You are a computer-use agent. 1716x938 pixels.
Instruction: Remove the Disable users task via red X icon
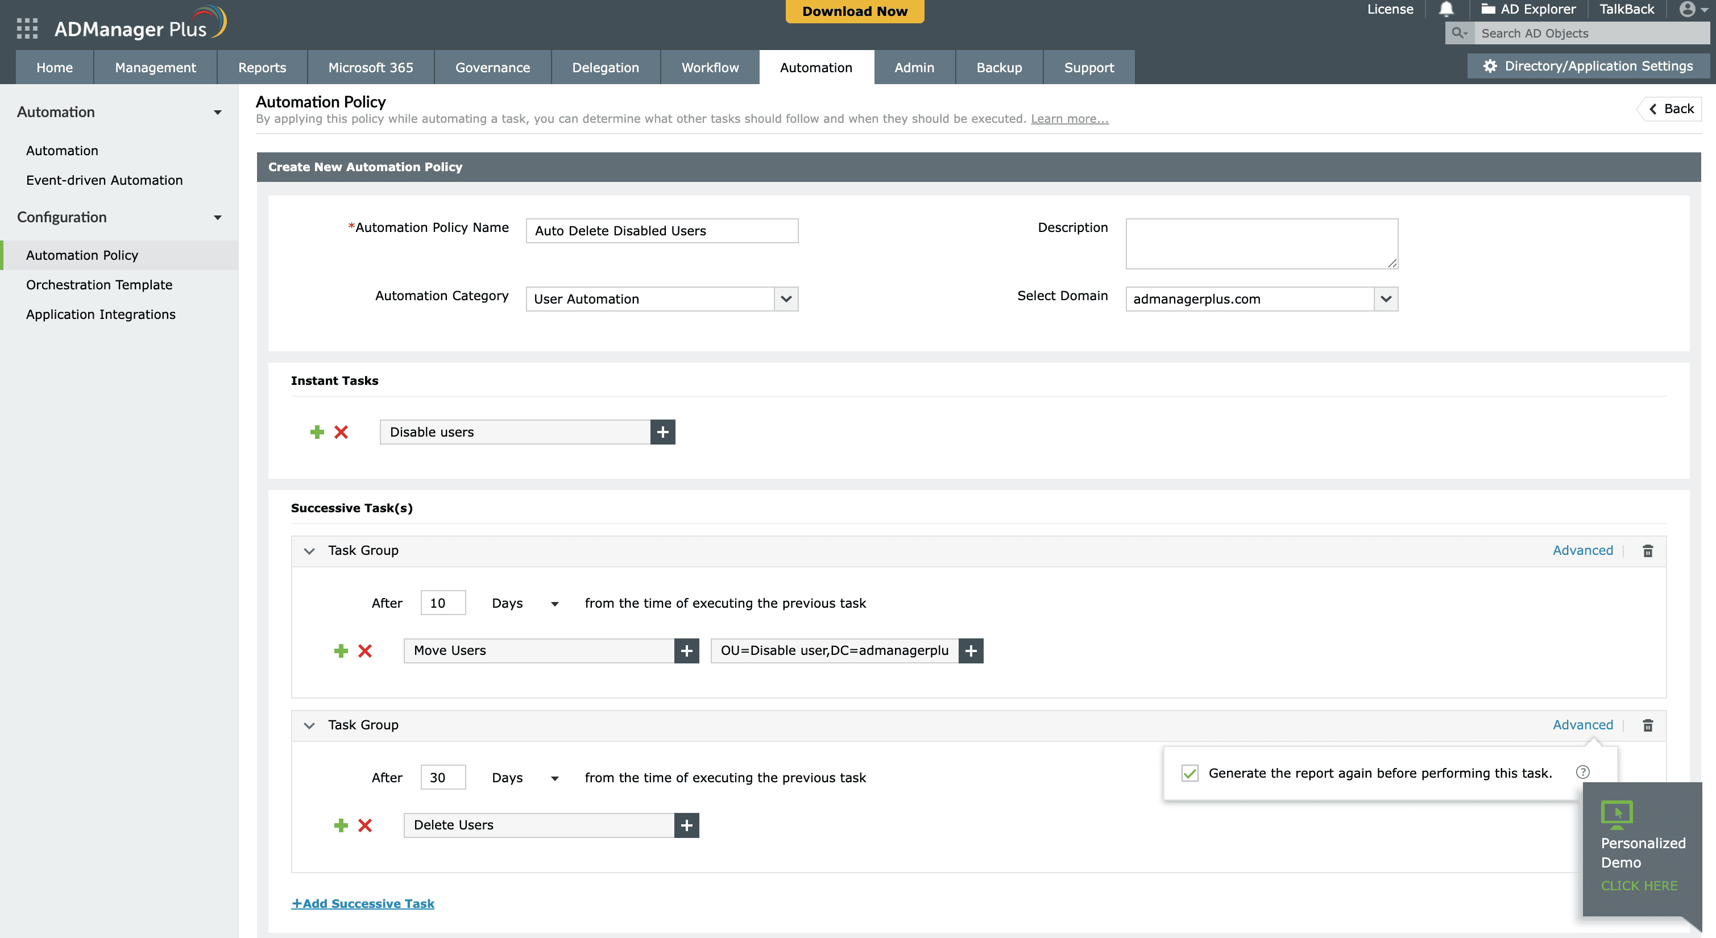[x=342, y=431]
